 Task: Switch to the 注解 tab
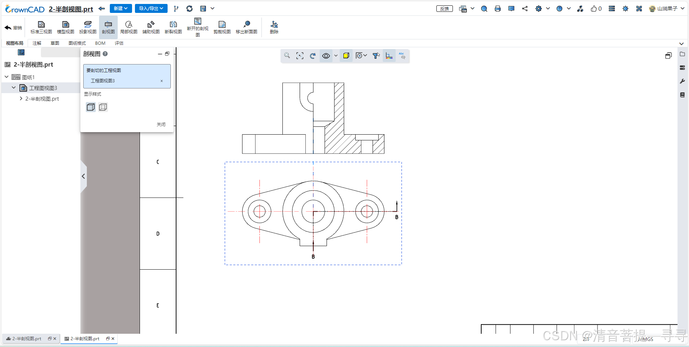click(x=37, y=43)
